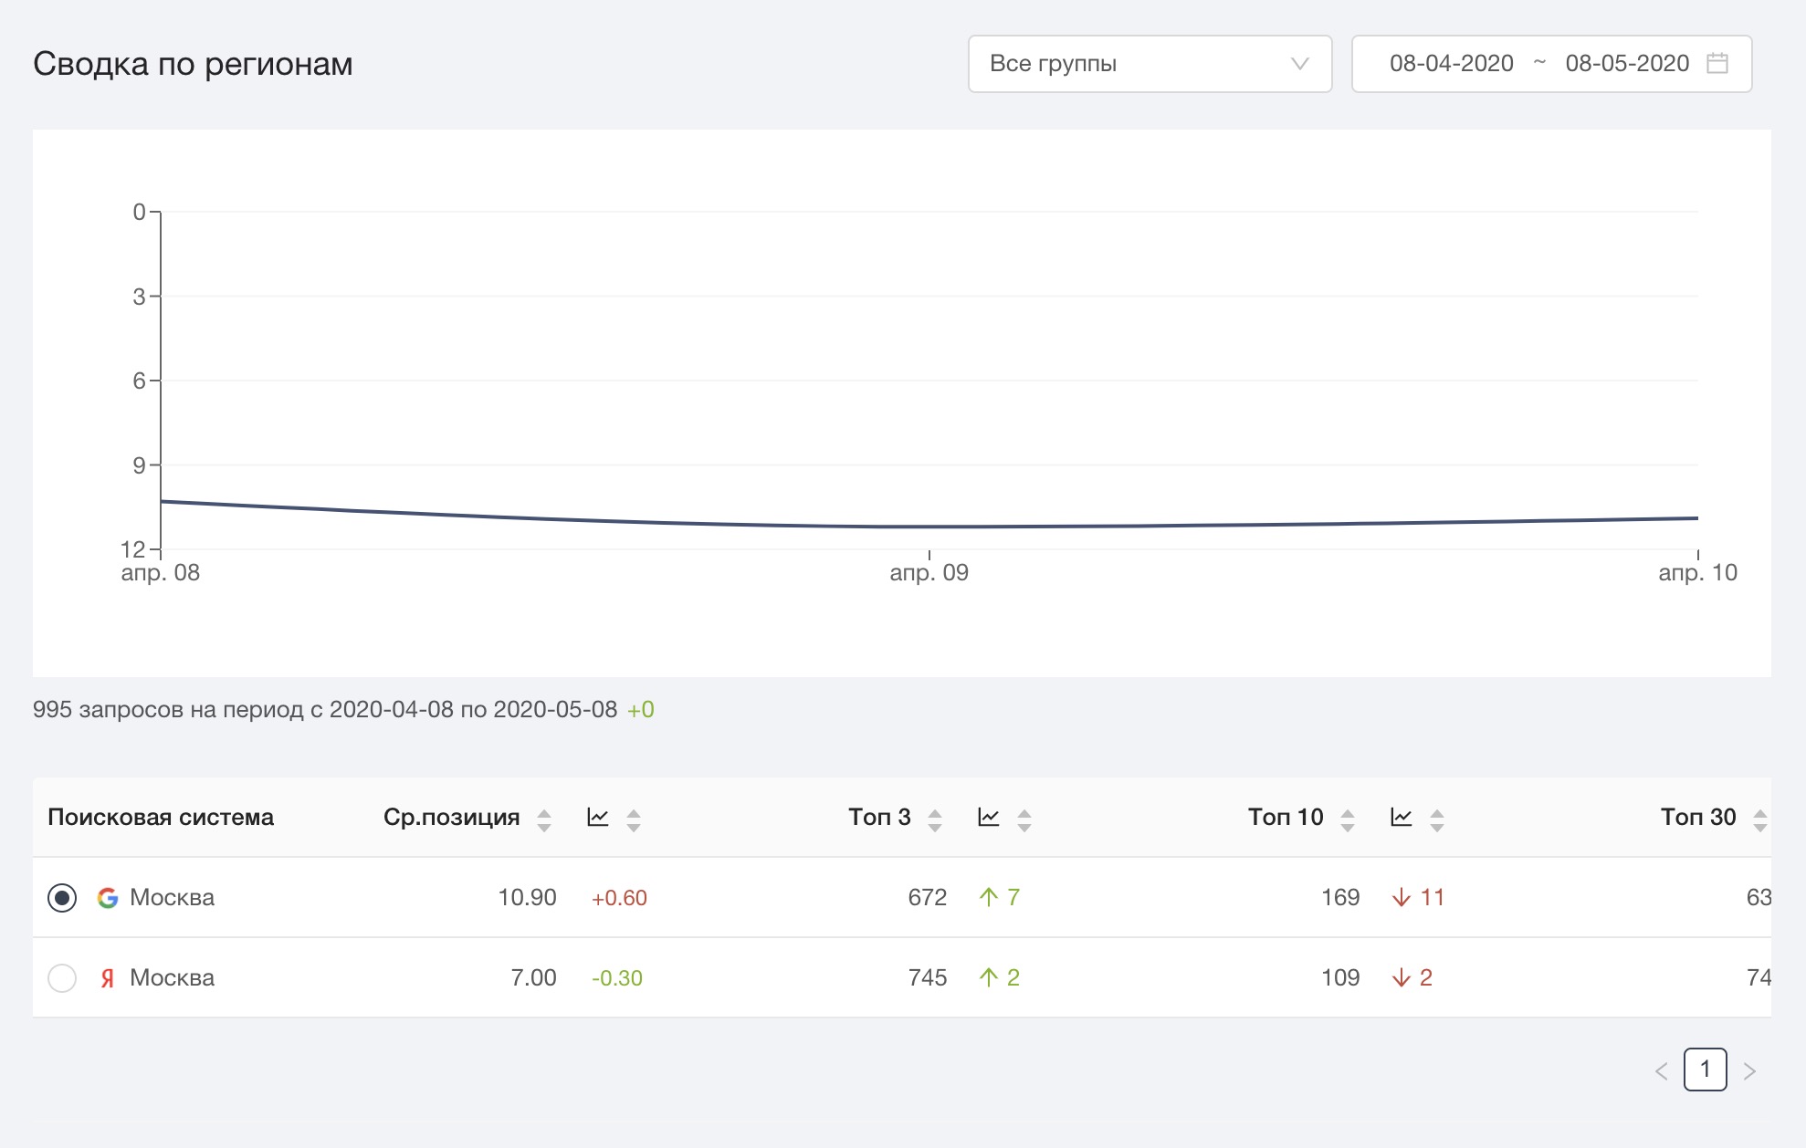Click апр. 09 point on chart line
The height and width of the screenshot is (1148, 1806).
click(929, 527)
